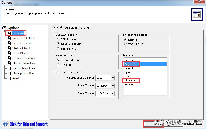The image size is (206, 129).
Task: Select SIMATIC programming mode
Action: 125,40
